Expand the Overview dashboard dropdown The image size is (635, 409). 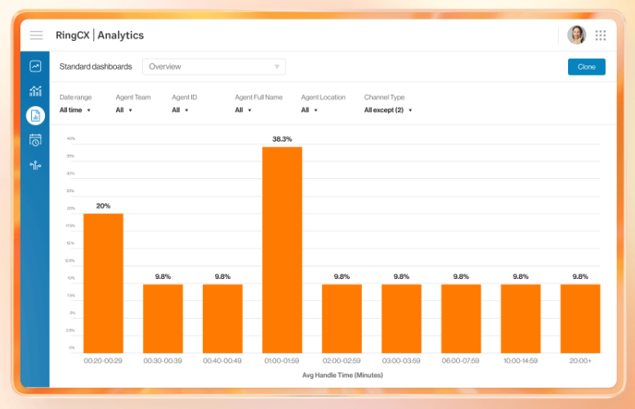(x=214, y=67)
